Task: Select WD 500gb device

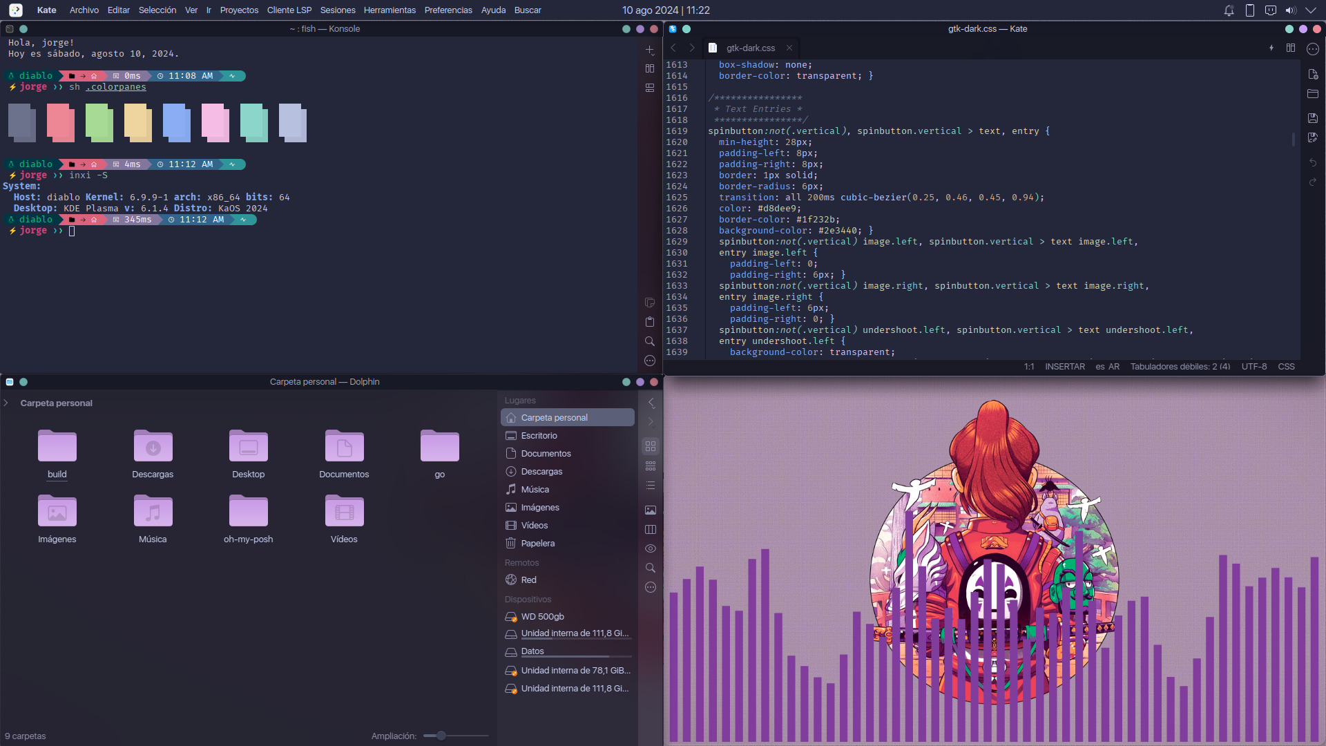Action: (568, 617)
